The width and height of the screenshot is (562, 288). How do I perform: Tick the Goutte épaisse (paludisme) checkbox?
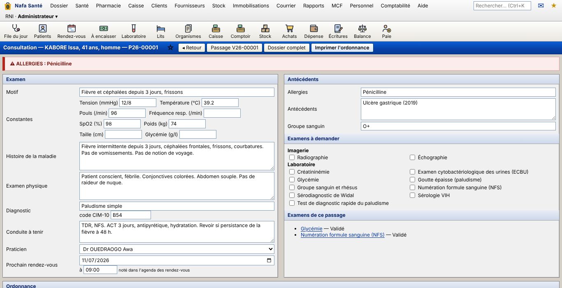[x=412, y=180]
